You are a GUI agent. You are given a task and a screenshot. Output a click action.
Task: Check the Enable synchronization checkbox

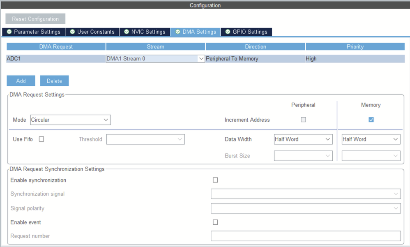coord(215,180)
